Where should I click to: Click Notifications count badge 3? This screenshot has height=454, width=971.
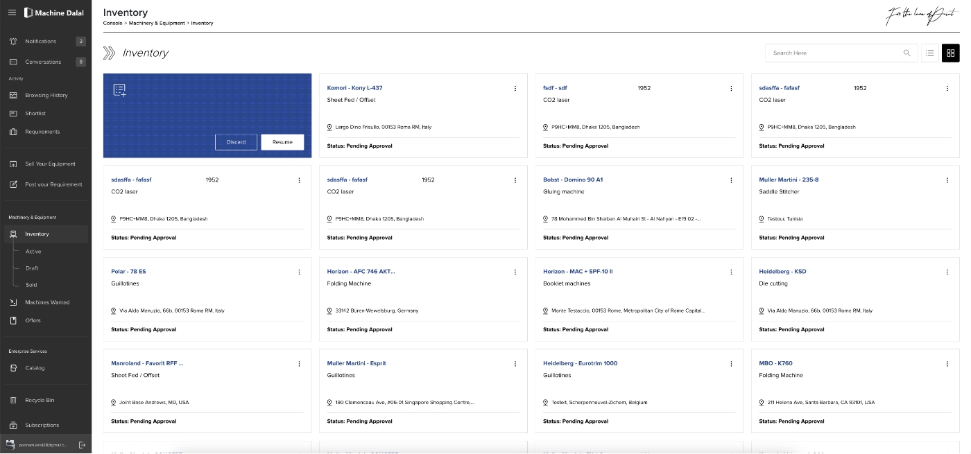coord(80,42)
